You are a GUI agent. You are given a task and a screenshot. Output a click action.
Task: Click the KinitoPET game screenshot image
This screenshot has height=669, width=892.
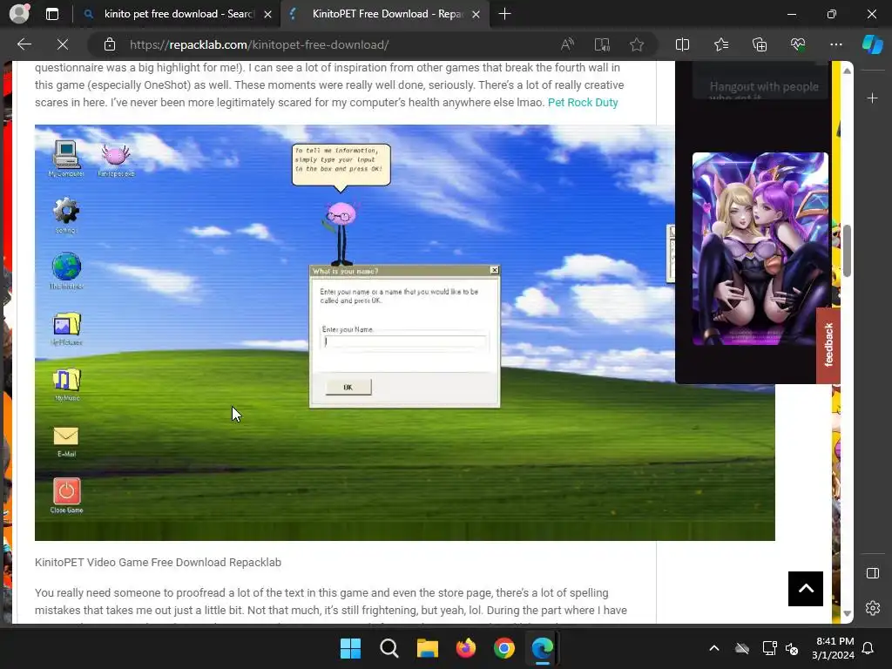[x=404, y=332]
